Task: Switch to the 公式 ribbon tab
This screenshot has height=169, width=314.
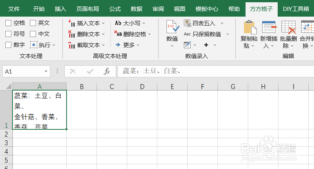Action: (x=115, y=9)
